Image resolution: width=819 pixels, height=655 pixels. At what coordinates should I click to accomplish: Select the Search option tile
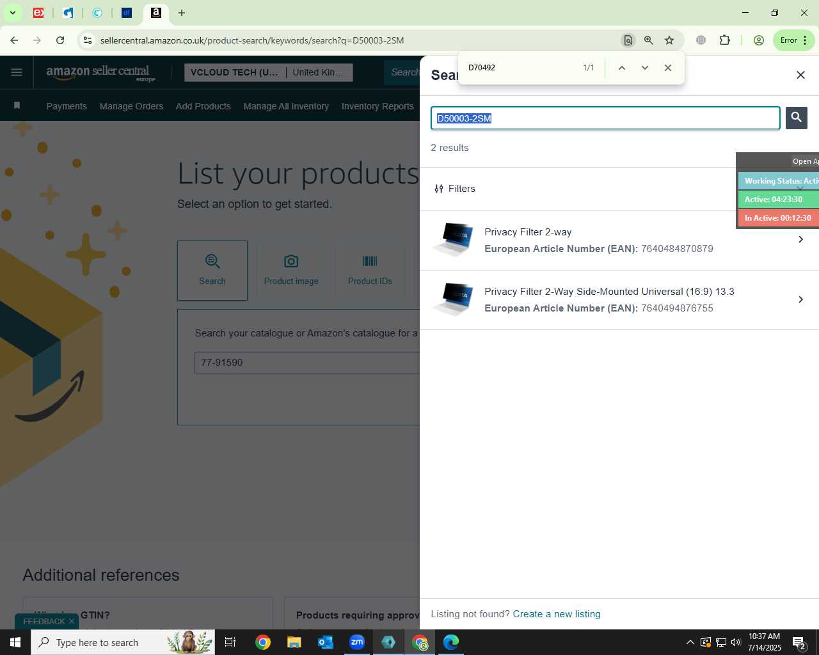click(212, 271)
